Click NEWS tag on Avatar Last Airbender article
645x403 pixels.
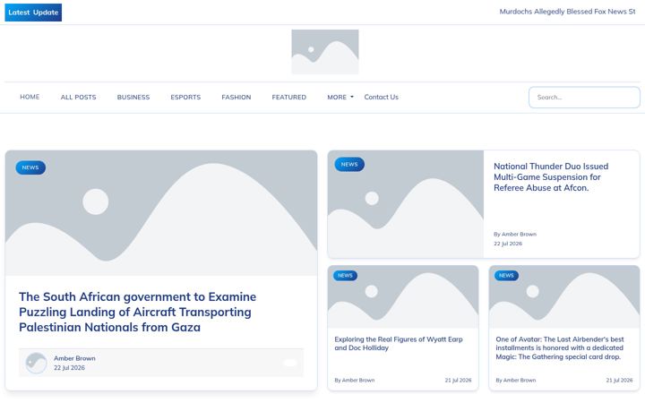click(x=506, y=276)
